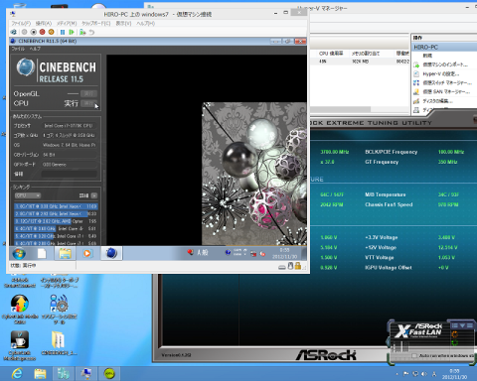This screenshot has width=477, height=381.
Task: Click the Ctrl+Alt+Del icon in VM toolbar
Action: (x=14, y=32)
